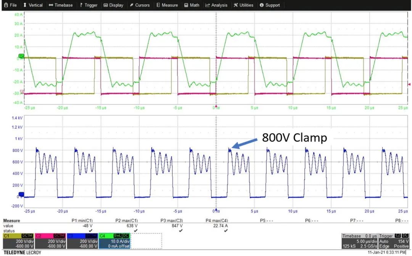Click the -40 A axis label

pos(18,102)
